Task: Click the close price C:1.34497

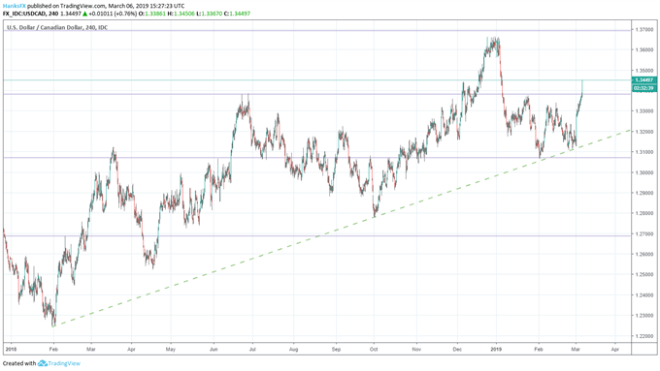Action: (237, 14)
